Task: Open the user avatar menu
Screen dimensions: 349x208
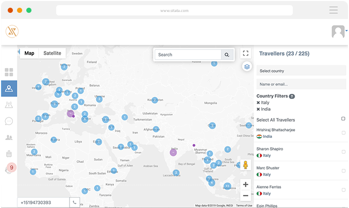Action: (x=338, y=32)
